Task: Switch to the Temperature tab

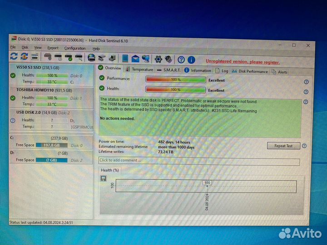Action: [139, 69]
